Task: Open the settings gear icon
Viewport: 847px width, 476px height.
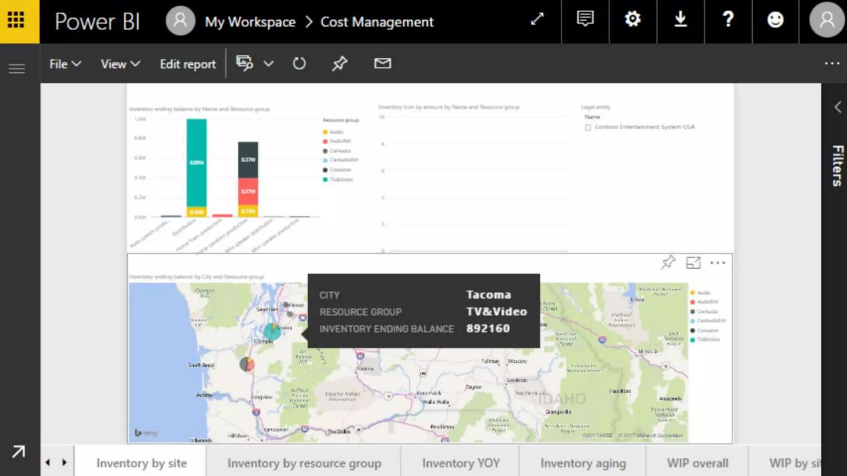Action: tap(632, 19)
